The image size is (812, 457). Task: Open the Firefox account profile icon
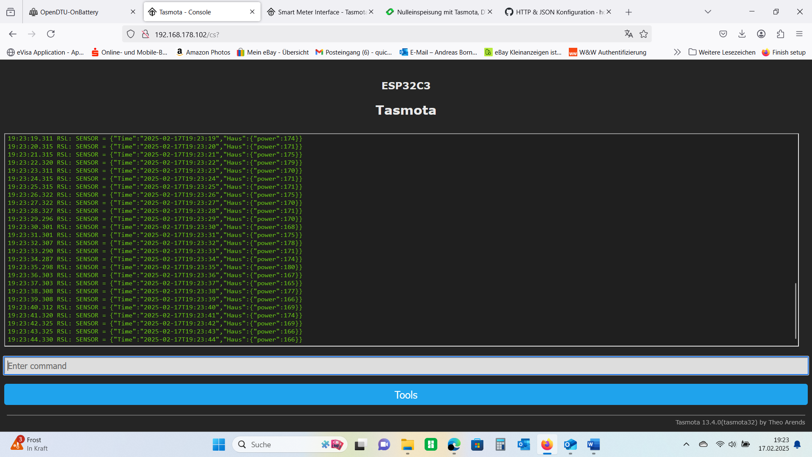tap(761, 34)
